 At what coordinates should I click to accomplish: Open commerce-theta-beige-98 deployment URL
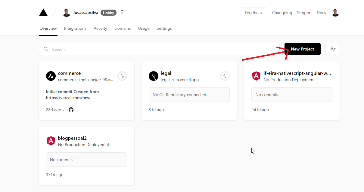point(86,80)
